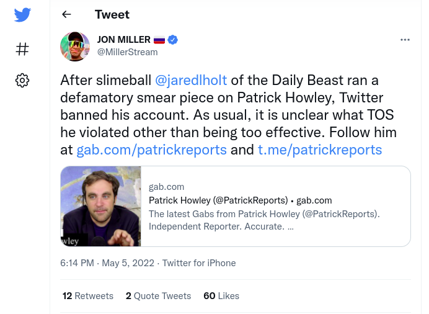The image size is (429, 314).
Task: Open the Explore hashtag icon
Action: [22, 49]
